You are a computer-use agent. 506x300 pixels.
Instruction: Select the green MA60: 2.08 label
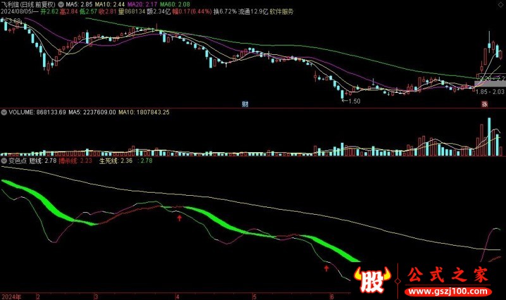tap(175, 4)
